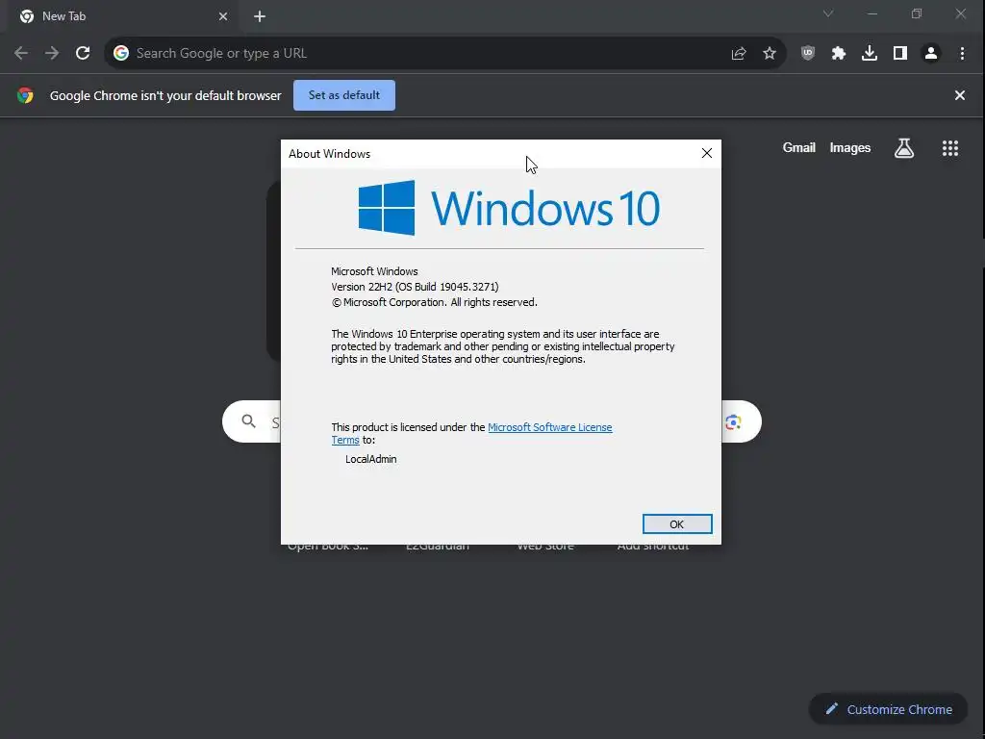Click the share this page icon
The height and width of the screenshot is (739, 985).
739,54
